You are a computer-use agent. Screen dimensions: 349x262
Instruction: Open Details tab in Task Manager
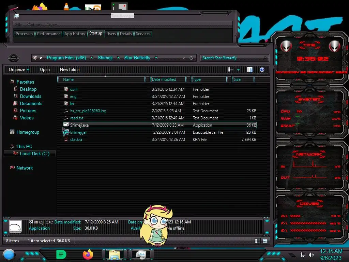126,34
